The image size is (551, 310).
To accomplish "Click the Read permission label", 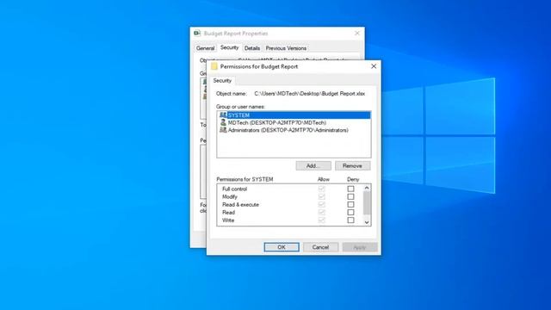I will (x=228, y=213).
